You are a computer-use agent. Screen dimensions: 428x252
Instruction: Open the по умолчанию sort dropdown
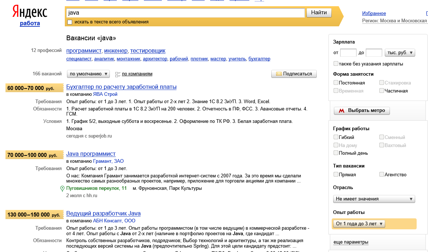[x=89, y=74]
